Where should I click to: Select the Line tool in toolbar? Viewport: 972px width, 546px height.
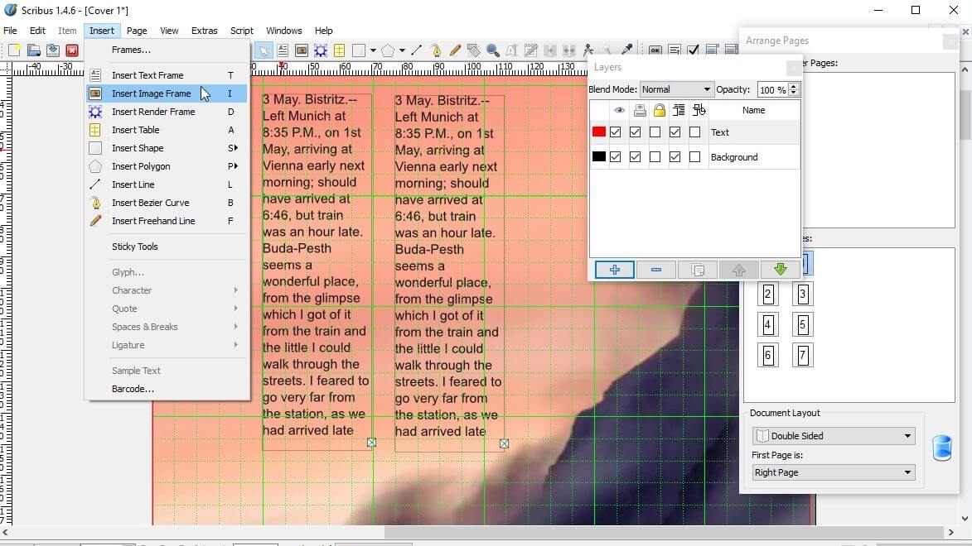pyautogui.click(x=417, y=50)
